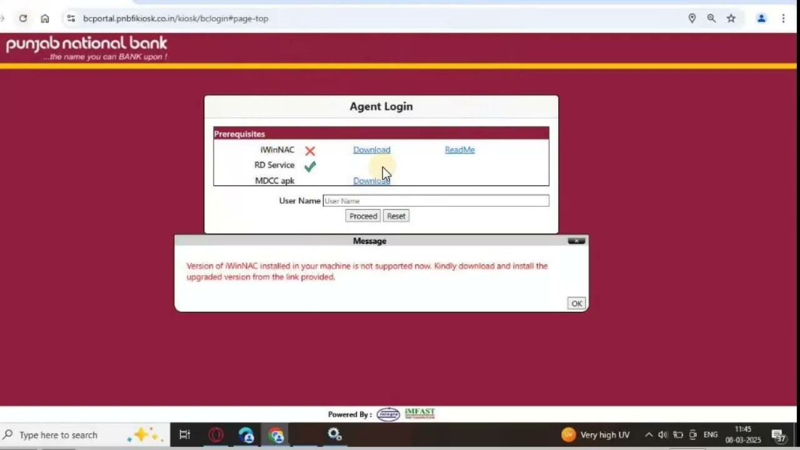Click the Agent Login heading
This screenshot has width=800, height=450.
[381, 106]
